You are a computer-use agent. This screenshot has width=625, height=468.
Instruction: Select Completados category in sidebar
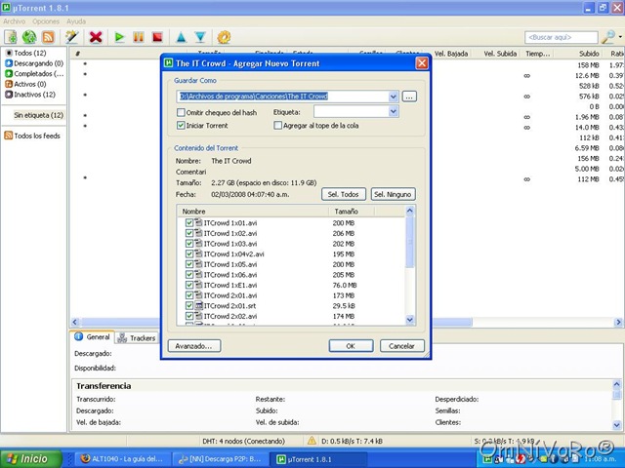pos(34,74)
